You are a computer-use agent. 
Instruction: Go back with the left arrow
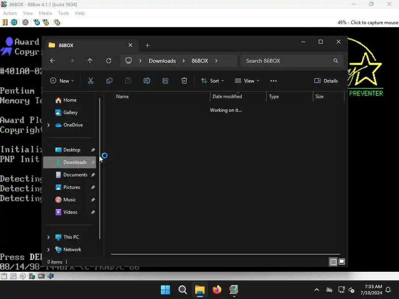pyautogui.click(x=53, y=61)
